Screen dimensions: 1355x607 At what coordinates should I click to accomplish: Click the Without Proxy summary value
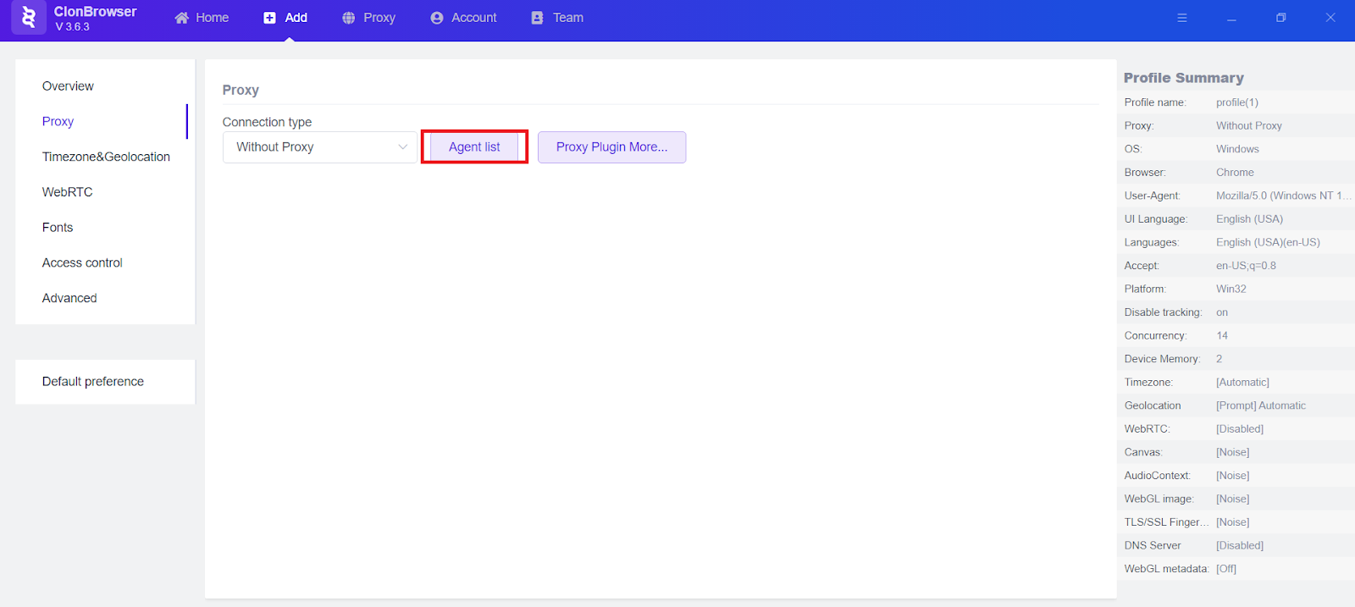(1249, 126)
